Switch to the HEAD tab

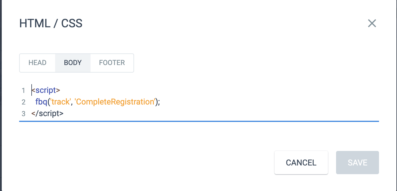pyautogui.click(x=37, y=63)
